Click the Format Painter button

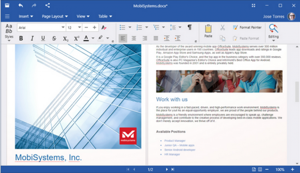pyautogui.click(x=247, y=28)
